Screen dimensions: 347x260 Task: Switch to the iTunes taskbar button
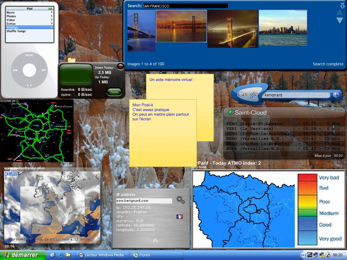pyautogui.click(x=157, y=255)
